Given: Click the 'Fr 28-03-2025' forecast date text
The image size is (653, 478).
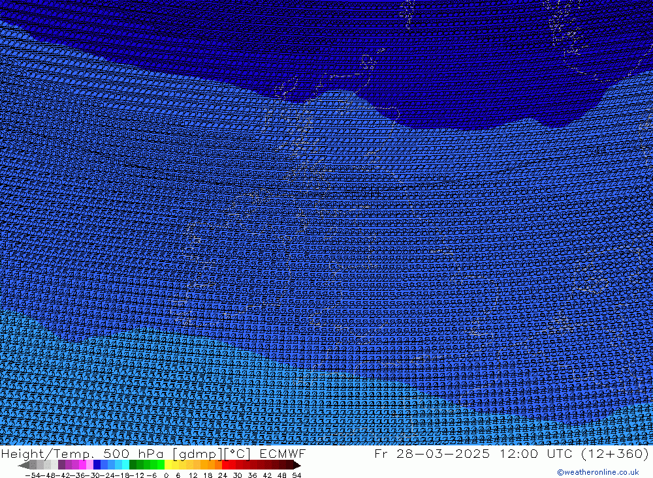Looking at the screenshot, I should (432, 453).
